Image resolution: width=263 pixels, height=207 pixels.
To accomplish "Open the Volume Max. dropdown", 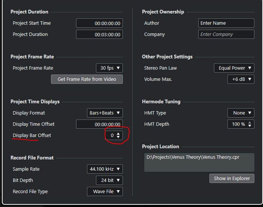I will (241, 79).
